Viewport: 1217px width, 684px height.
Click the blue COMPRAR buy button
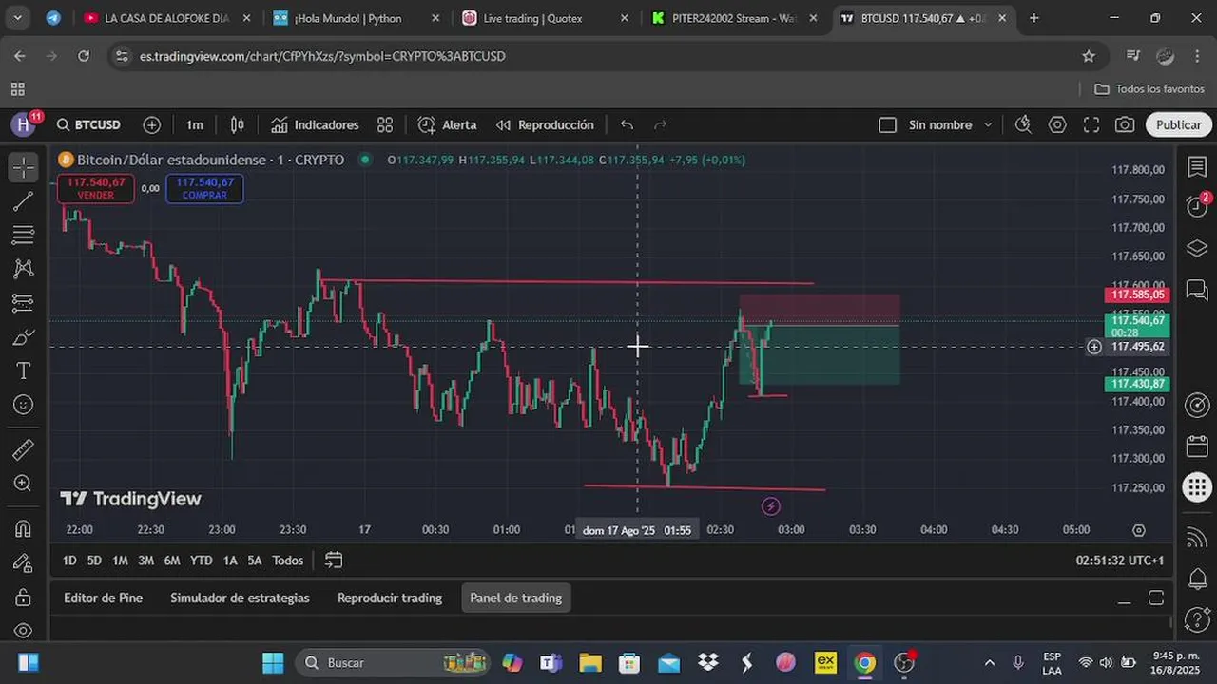(x=204, y=188)
